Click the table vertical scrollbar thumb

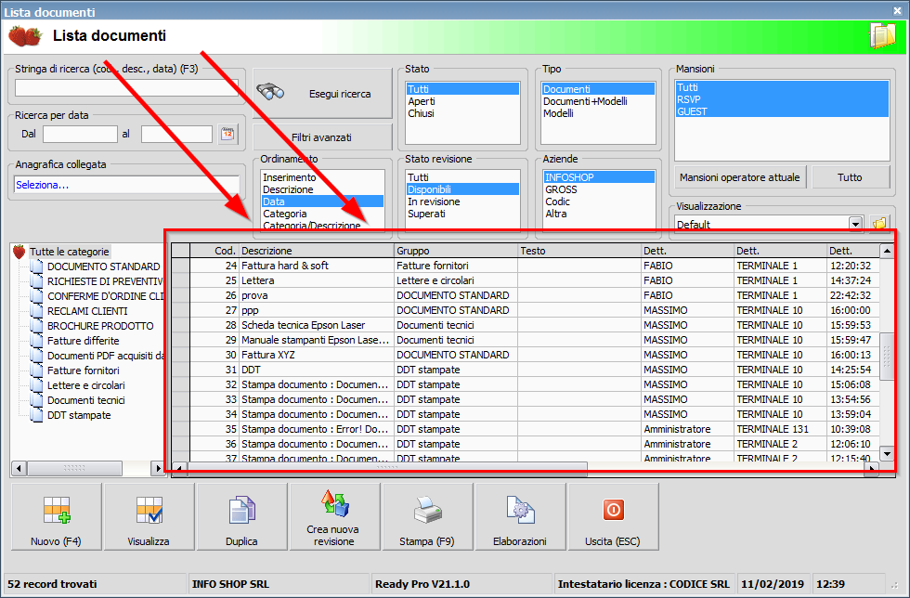887,357
